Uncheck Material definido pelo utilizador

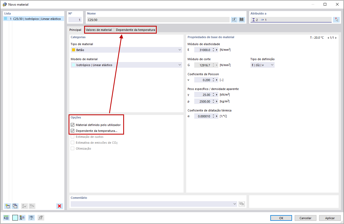click(72, 125)
